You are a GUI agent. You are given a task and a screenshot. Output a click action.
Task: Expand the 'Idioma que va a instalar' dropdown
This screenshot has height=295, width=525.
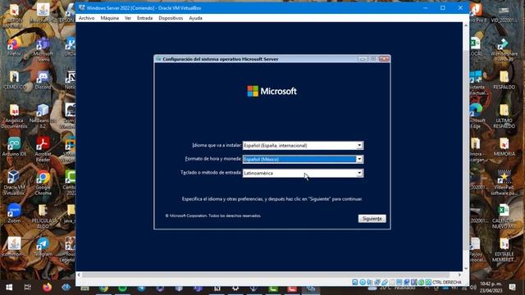[x=359, y=146]
